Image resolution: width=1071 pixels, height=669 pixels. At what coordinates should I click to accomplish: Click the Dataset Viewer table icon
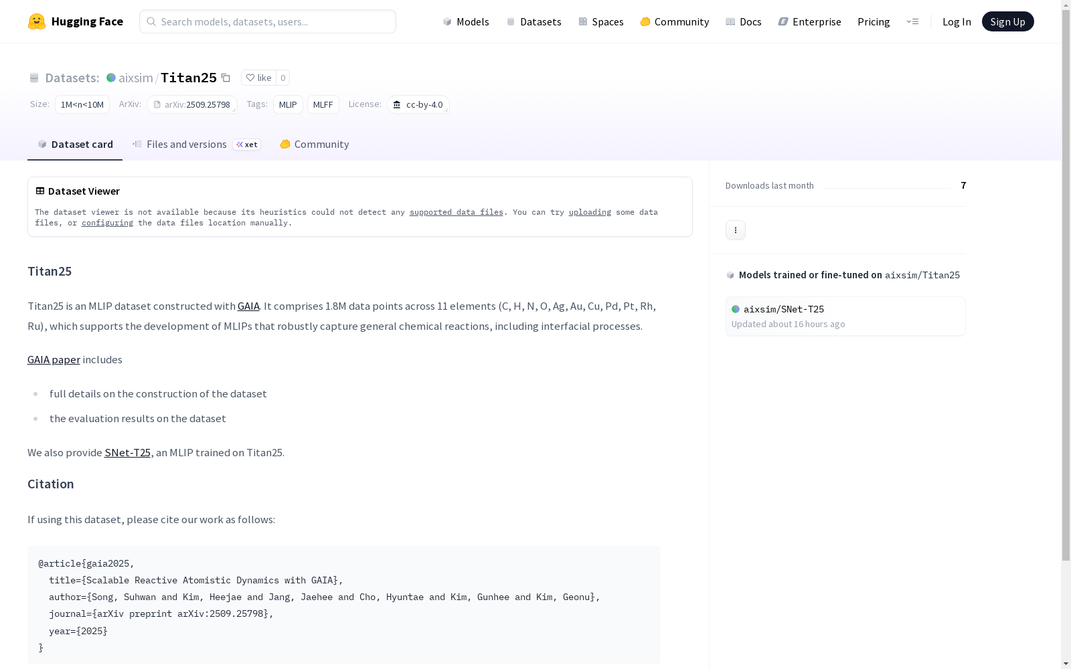(x=40, y=191)
